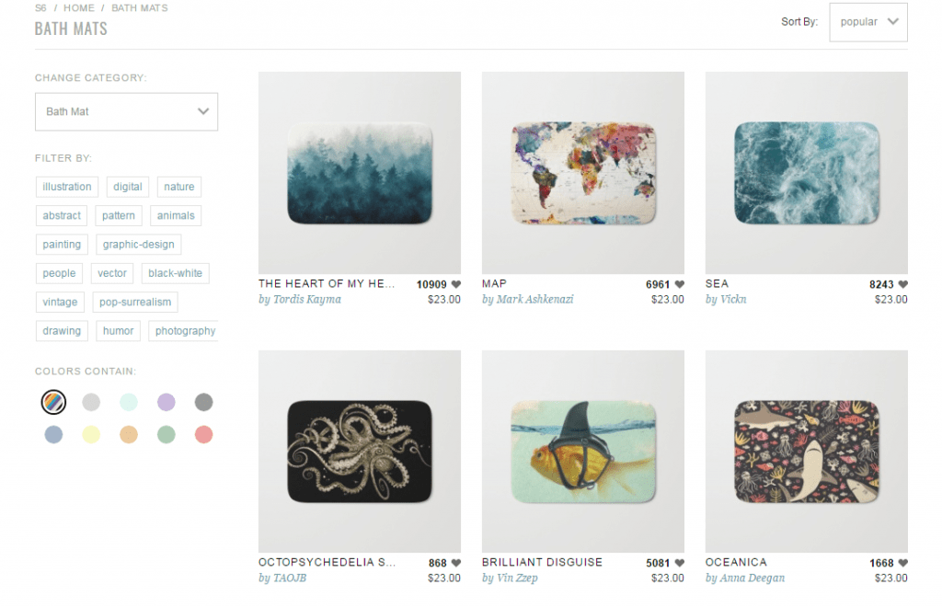Open the Sort By popular dropdown
Image resolution: width=942 pixels, height=607 pixels.
coord(868,22)
